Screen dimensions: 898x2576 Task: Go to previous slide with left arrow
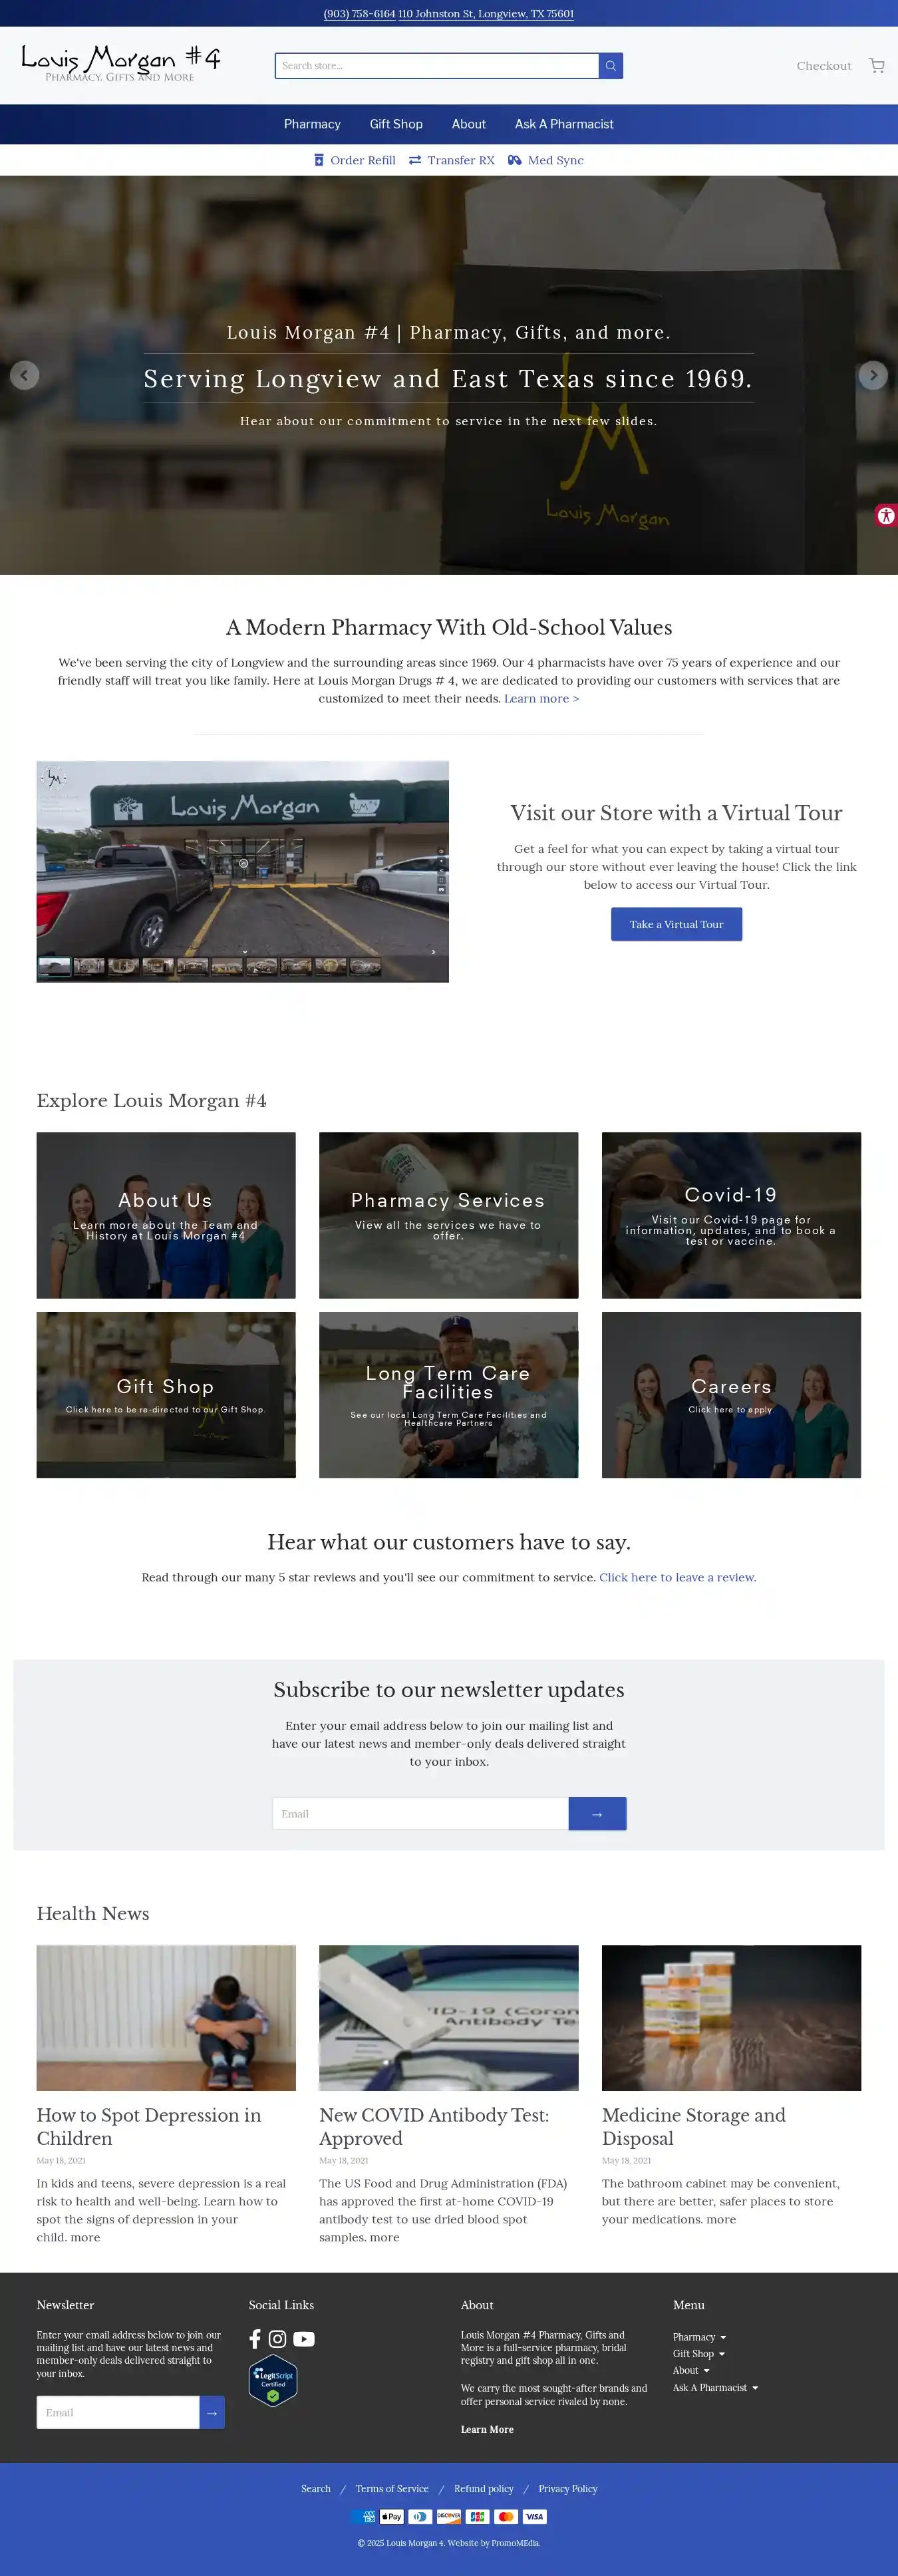25,375
